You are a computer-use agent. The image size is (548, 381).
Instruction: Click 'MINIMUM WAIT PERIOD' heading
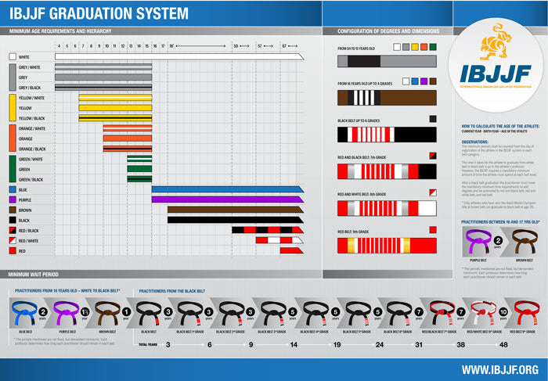(x=33, y=275)
